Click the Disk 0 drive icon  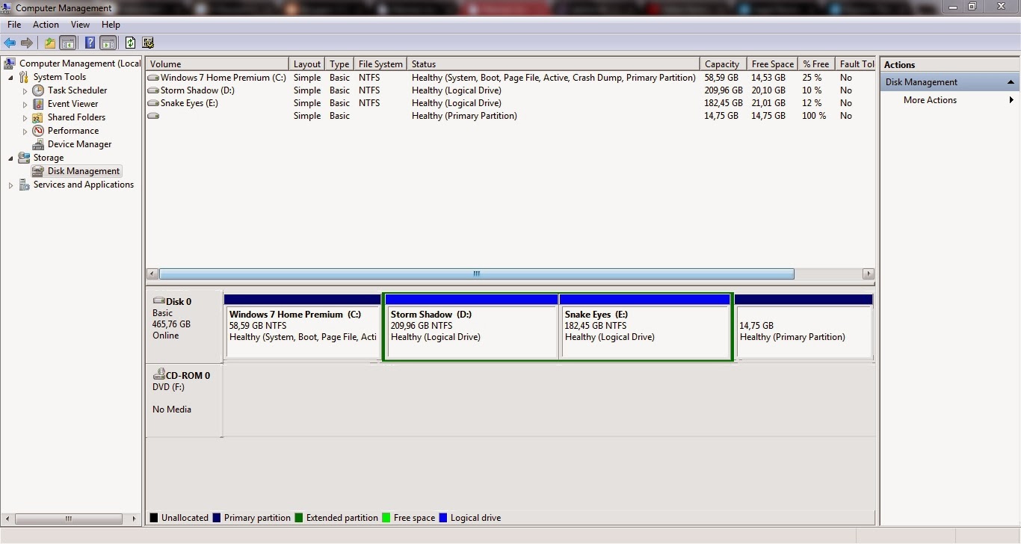point(159,300)
